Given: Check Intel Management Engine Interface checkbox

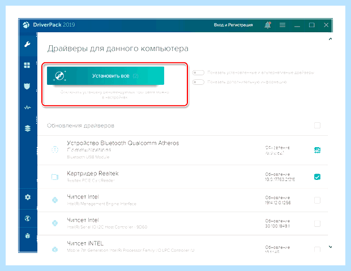Looking at the screenshot, I should 317,200.
